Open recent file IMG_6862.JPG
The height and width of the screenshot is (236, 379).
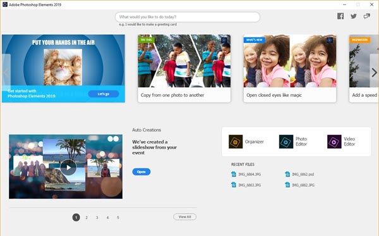point(299,185)
